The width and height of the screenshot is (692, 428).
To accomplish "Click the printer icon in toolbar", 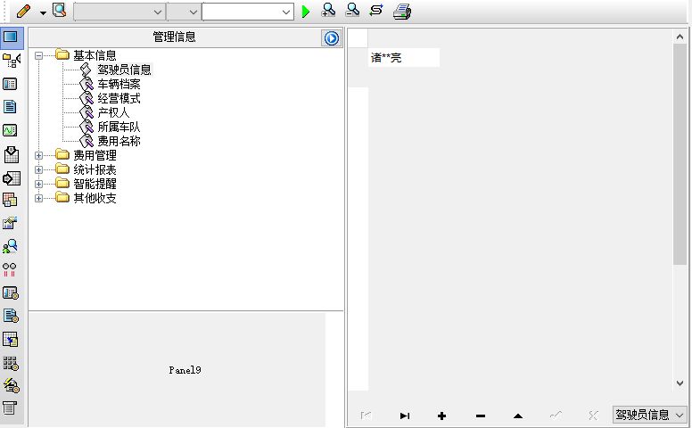I will pos(402,12).
